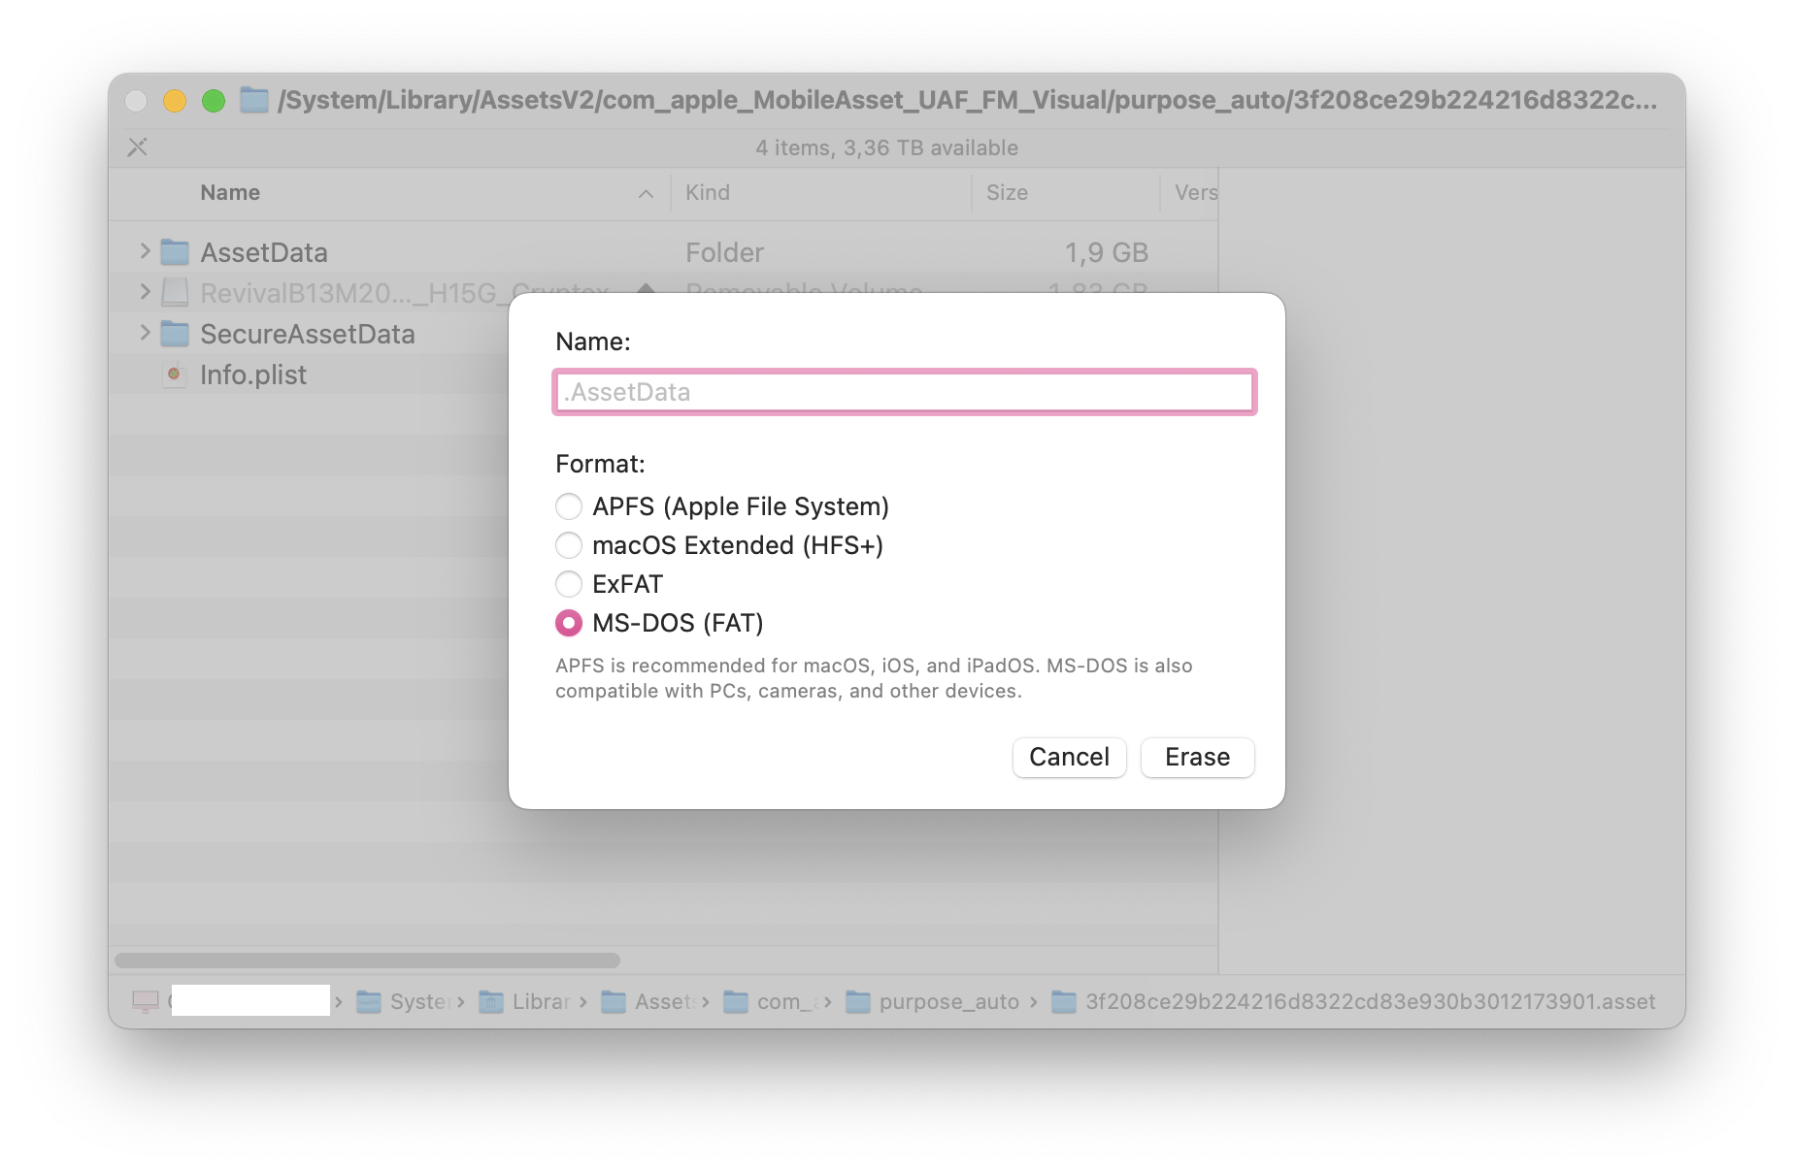Expand the AssetData folder row
Viewport: 1794px width, 1172px height.
[145, 251]
